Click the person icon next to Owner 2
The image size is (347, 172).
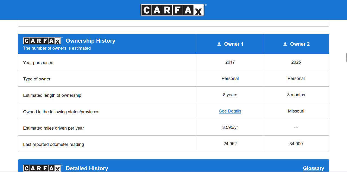(285, 44)
